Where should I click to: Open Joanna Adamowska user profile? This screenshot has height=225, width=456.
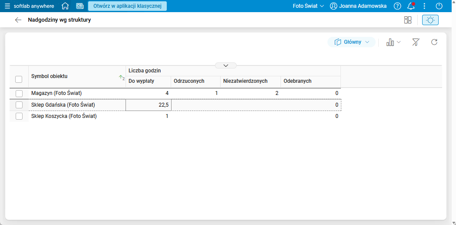coord(358,6)
